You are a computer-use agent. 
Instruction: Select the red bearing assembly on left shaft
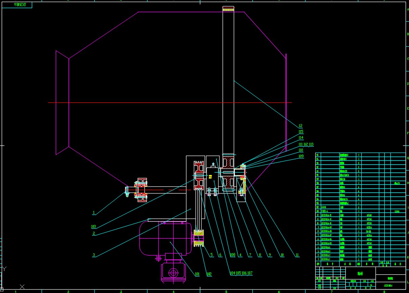click(141, 190)
